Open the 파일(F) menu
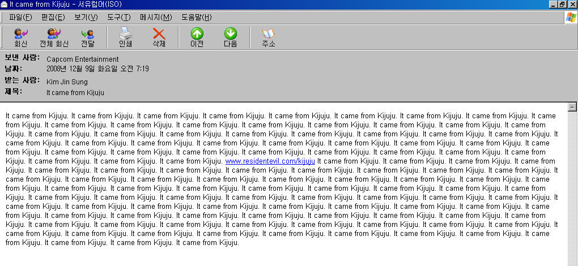Viewport: 578px width, 266px height. coord(20,17)
